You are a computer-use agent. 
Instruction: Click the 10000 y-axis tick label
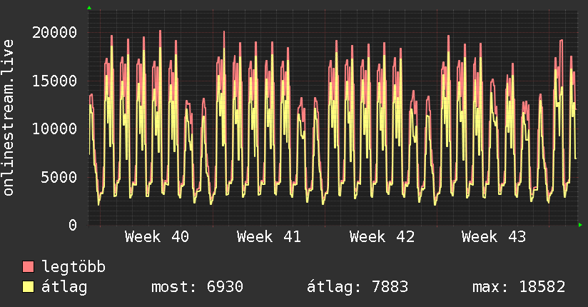56,129
